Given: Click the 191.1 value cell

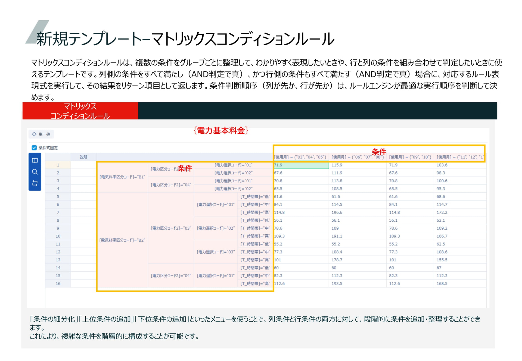Looking at the screenshot, I should coord(358,236).
